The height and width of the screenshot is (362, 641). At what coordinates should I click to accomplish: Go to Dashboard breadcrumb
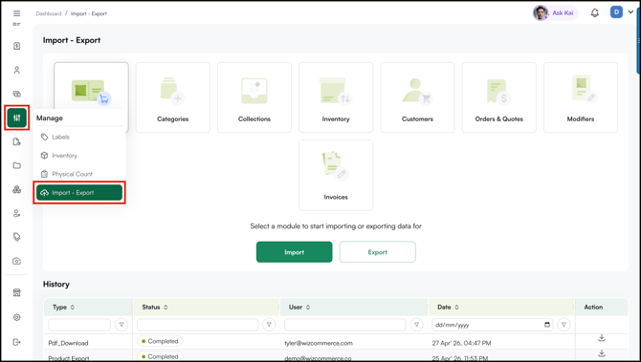(48, 13)
